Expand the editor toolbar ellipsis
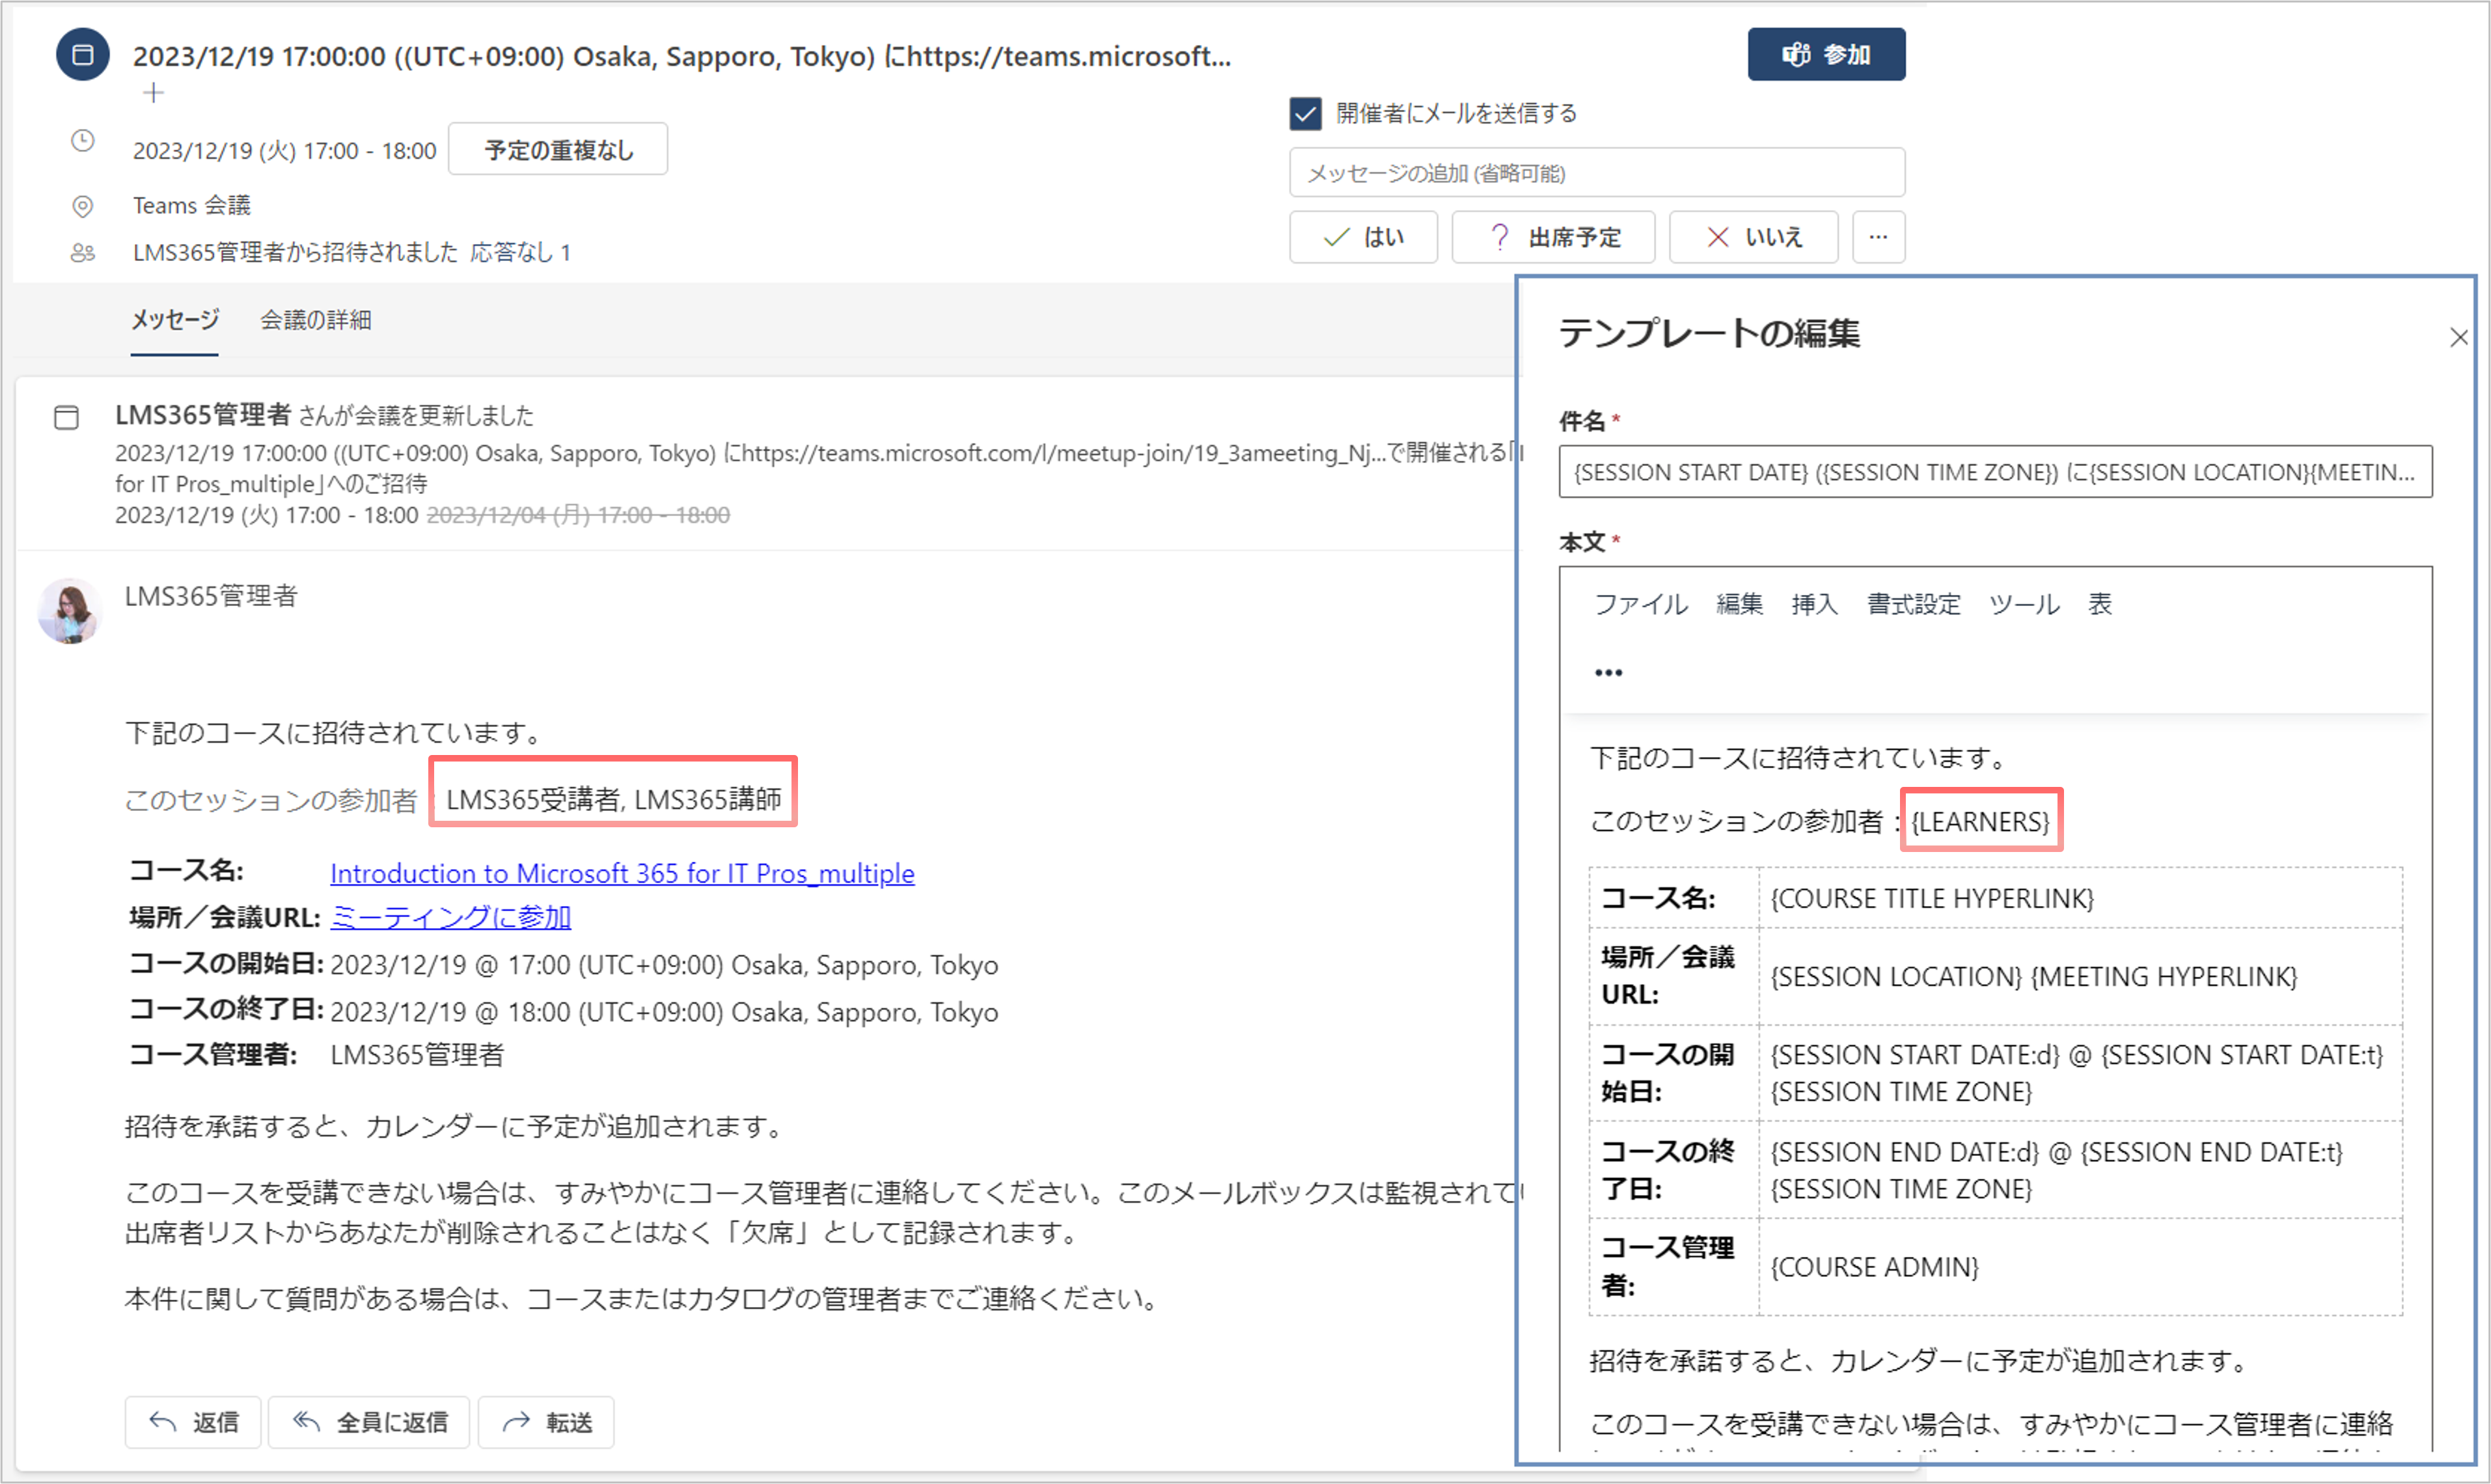2491x1484 pixels. coord(1608,672)
